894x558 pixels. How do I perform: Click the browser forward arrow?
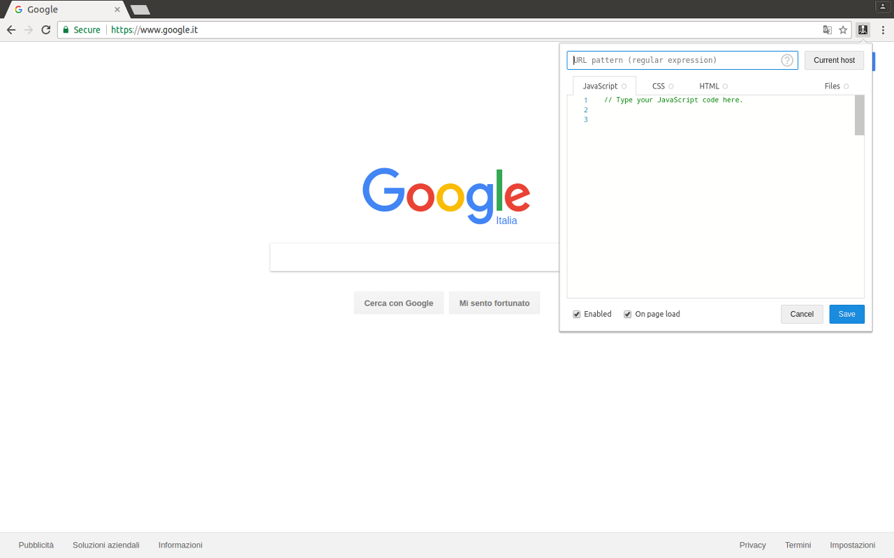click(x=29, y=30)
